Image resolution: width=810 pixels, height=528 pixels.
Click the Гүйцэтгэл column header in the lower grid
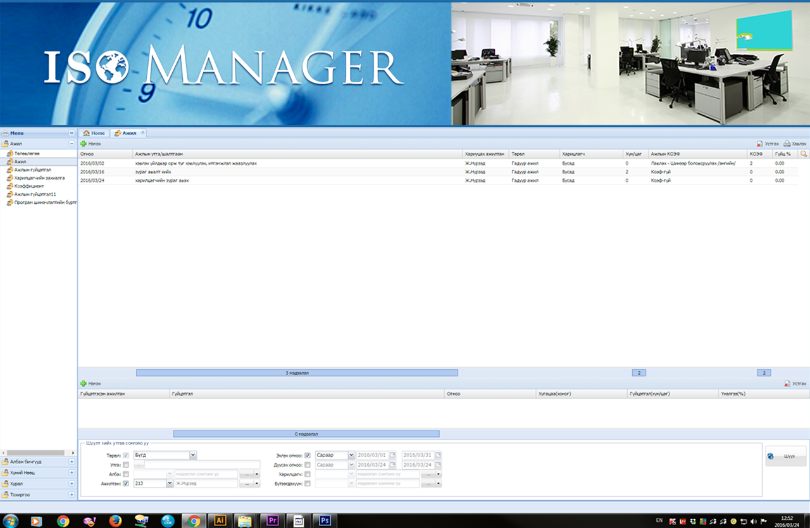pyautogui.click(x=307, y=394)
